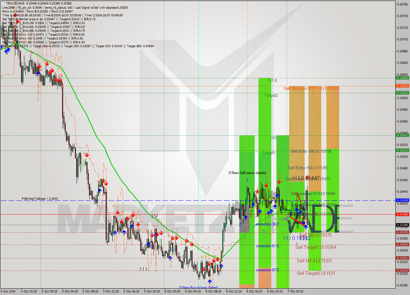
Task: Click the 0.15765 price scale value
Action: coord(402,4)
